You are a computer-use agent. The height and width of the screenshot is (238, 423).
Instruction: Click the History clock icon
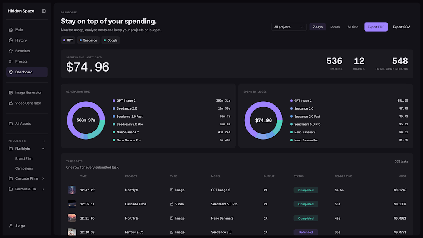(x=11, y=40)
